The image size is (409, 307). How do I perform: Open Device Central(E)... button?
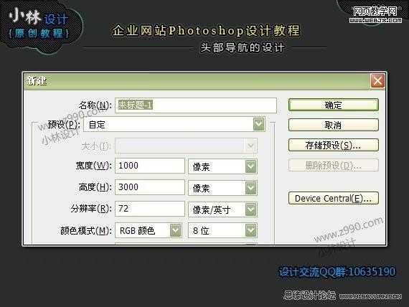click(334, 199)
